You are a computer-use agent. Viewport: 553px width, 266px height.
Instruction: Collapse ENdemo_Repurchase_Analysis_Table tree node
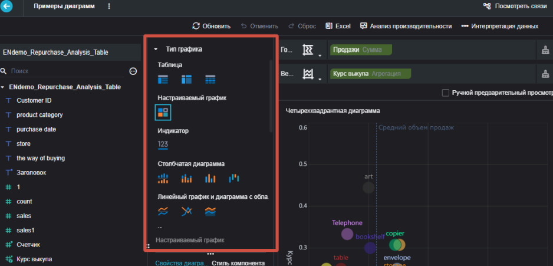[3, 87]
